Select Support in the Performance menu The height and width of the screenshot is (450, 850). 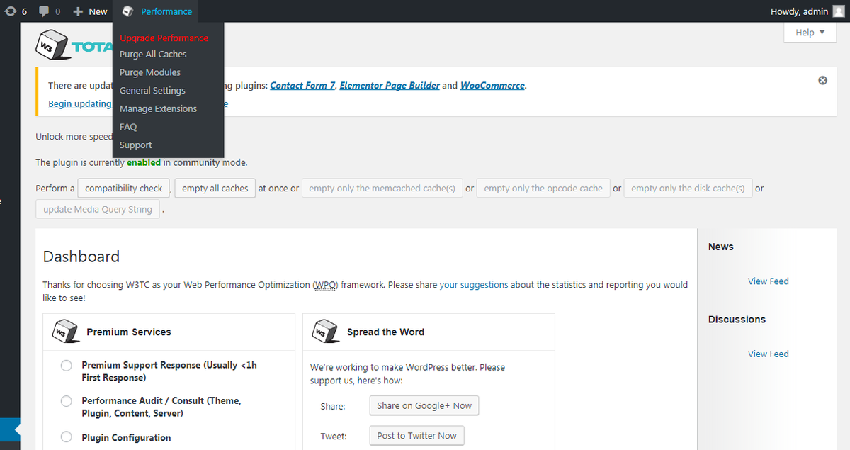pos(135,145)
